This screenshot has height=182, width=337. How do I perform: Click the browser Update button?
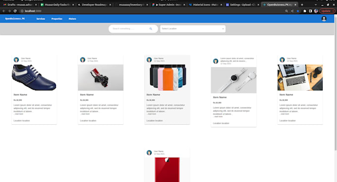(x=327, y=11)
